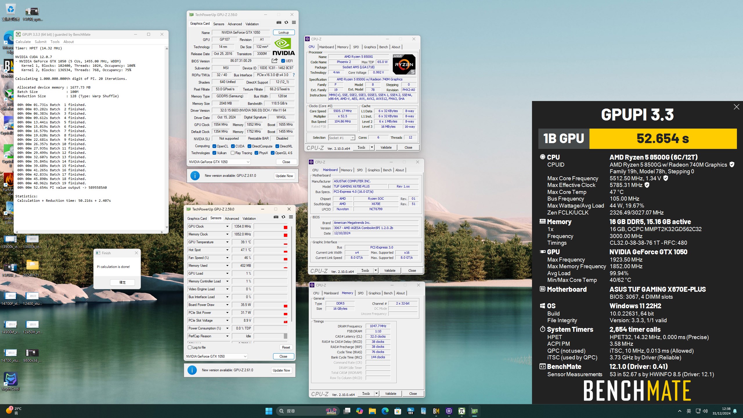The width and height of the screenshot is (743, 418).
Task: Click the refresh icon in GPU-Z Sensors window
Action: pos(283,217)
